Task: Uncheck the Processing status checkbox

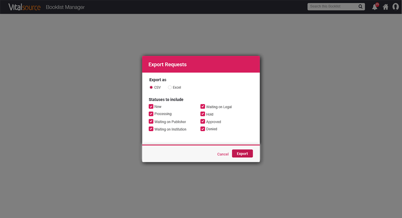Action: coord(151,114)
